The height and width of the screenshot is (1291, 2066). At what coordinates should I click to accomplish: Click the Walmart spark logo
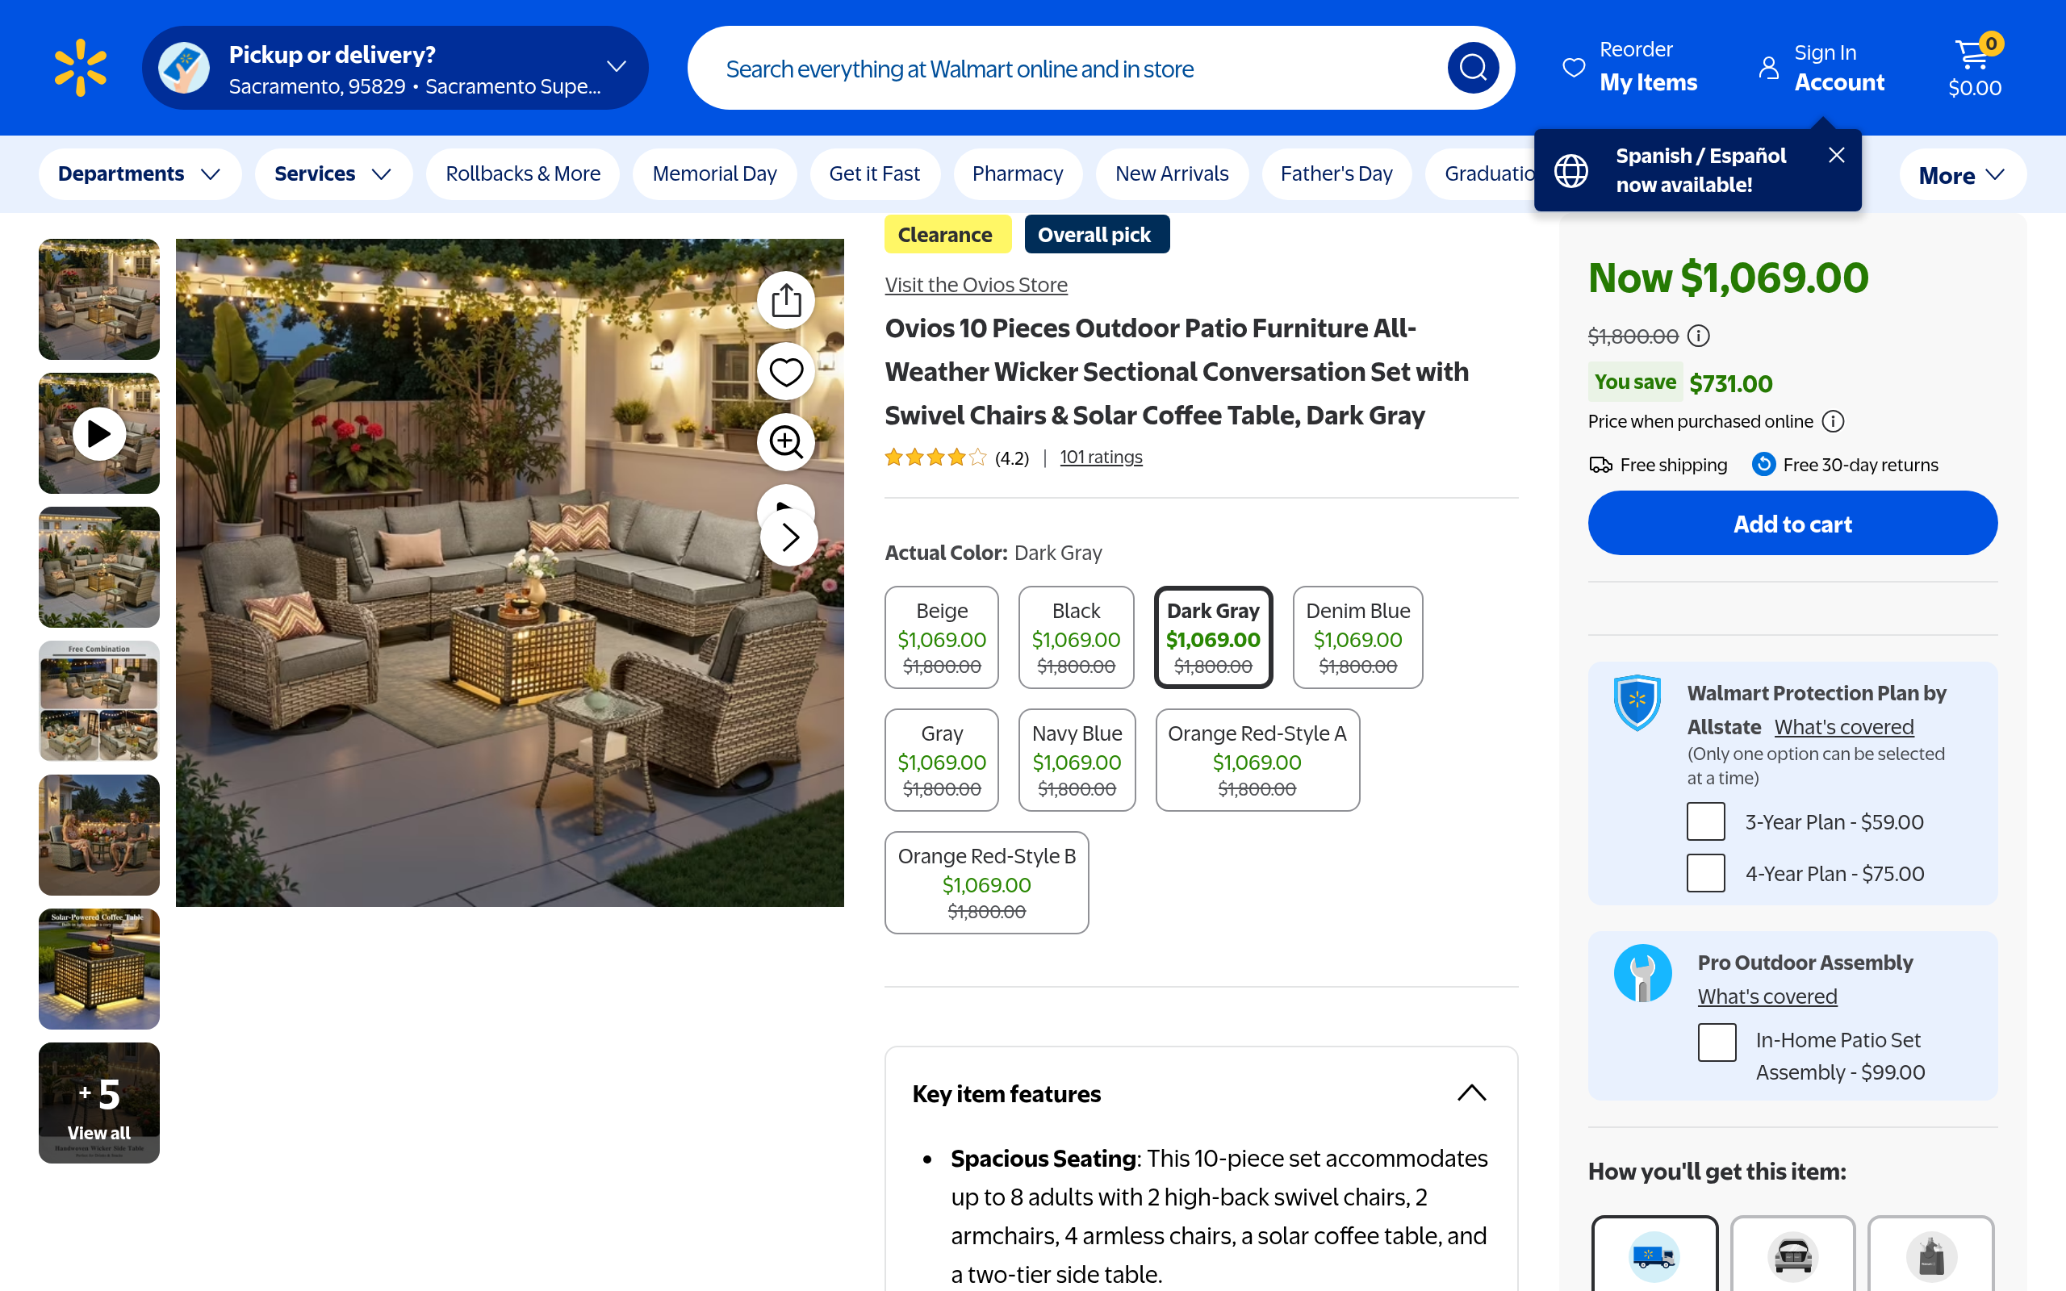pos(80,68)
